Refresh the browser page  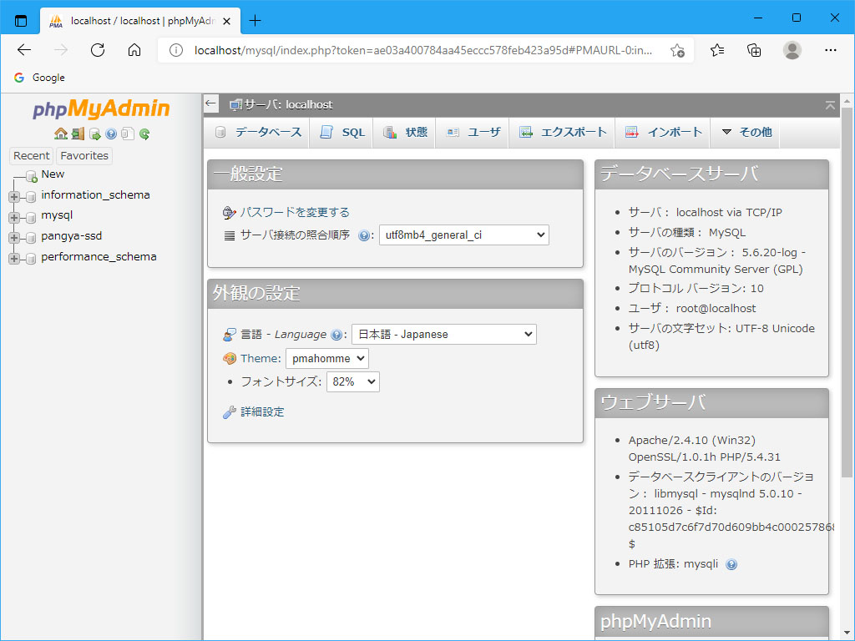98,50
